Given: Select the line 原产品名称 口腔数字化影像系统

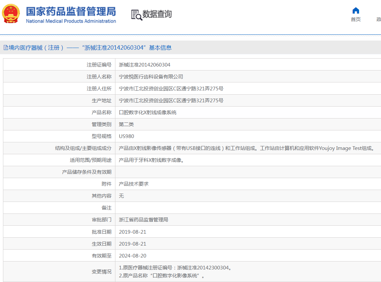Looking at the screenshot, I should point(162,276).
